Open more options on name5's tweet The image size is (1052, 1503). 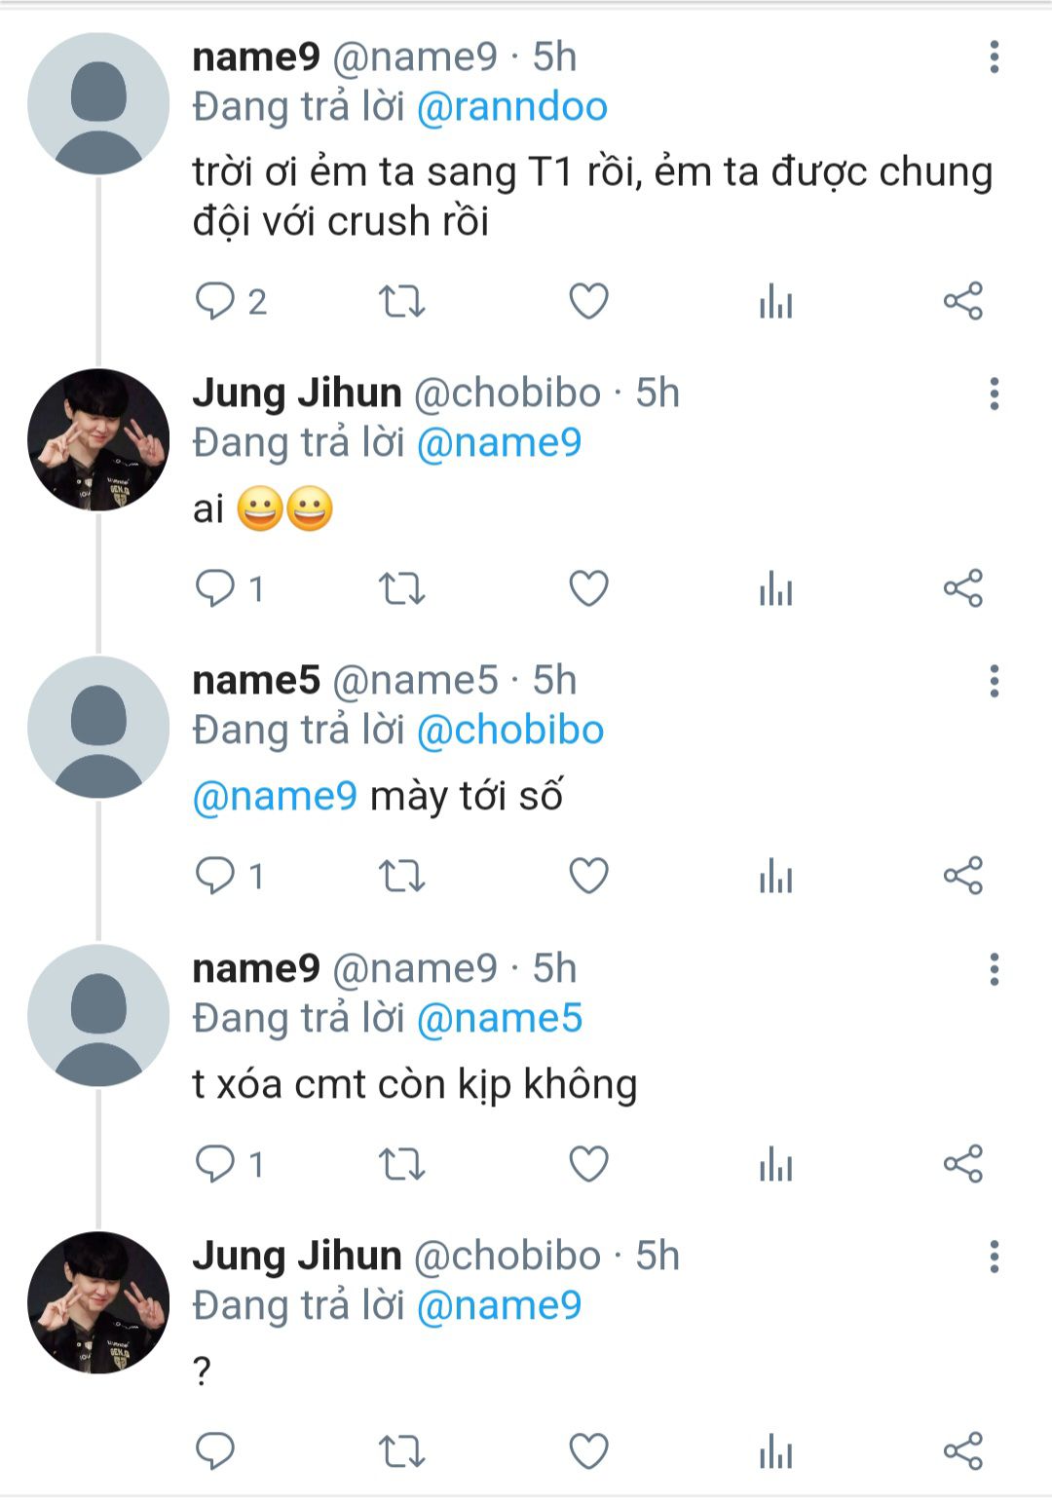click(994, 681)
